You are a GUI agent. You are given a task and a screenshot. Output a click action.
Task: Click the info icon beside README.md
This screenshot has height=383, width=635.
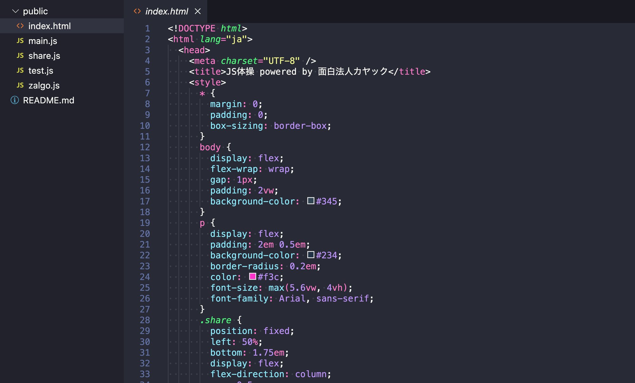[x=15, y=100]
